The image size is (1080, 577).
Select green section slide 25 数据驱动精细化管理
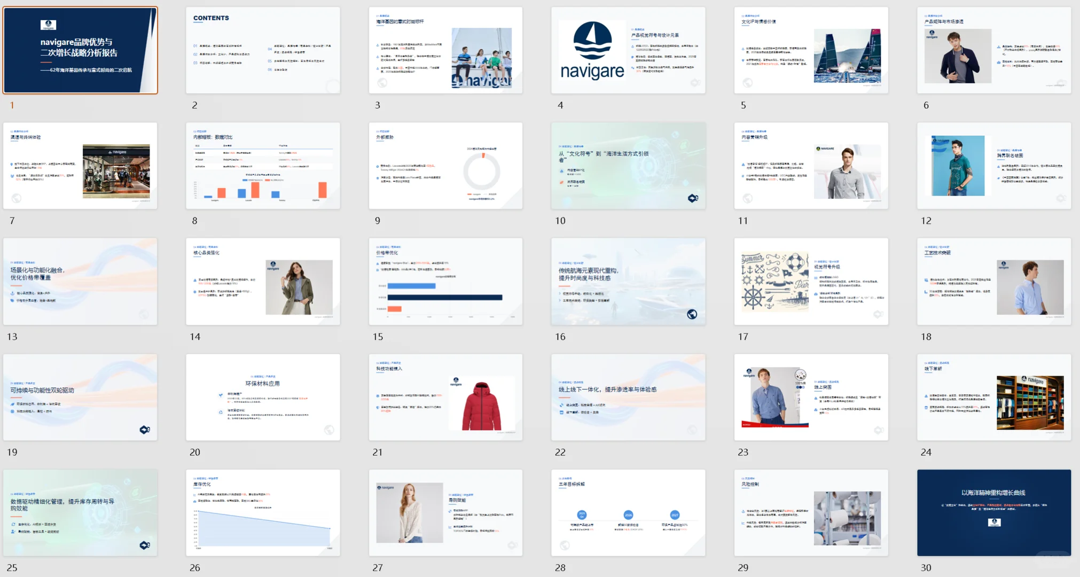pos(80,513)
